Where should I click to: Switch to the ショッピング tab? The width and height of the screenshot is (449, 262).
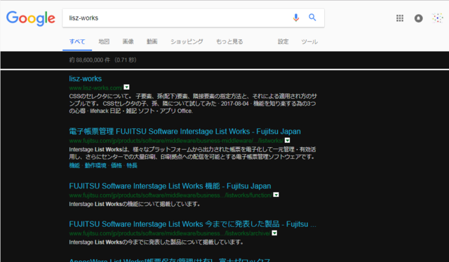(187, 42)
